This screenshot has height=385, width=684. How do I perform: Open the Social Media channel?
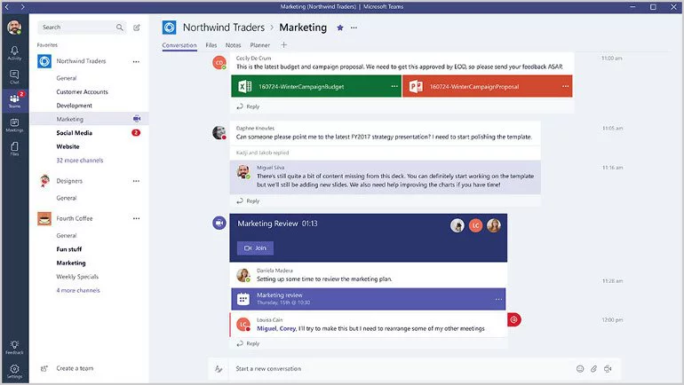pos(74,133)
